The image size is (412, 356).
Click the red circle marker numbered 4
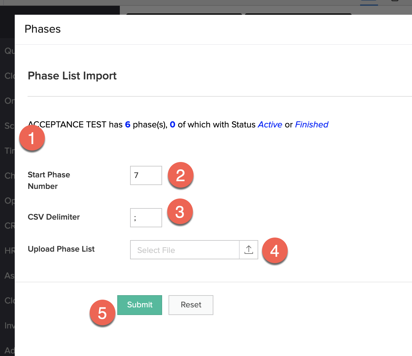275,251
